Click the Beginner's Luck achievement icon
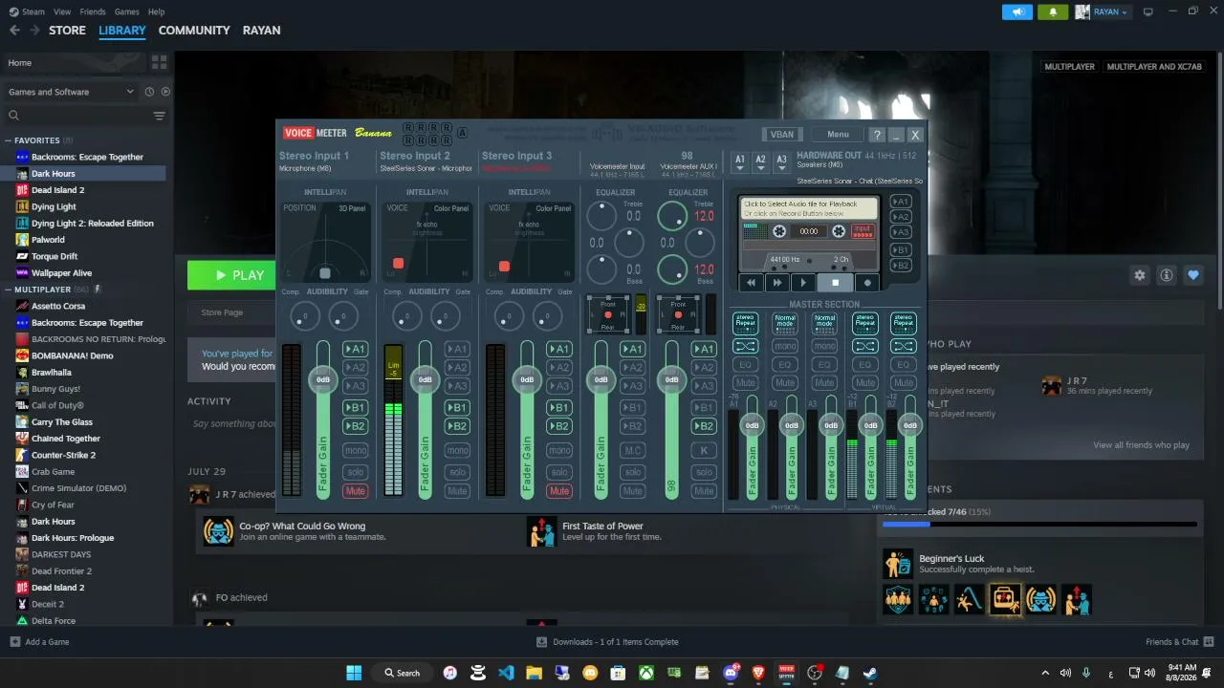Image resolution: width=1224 pixels, height=688 pixels. (898, 564)
